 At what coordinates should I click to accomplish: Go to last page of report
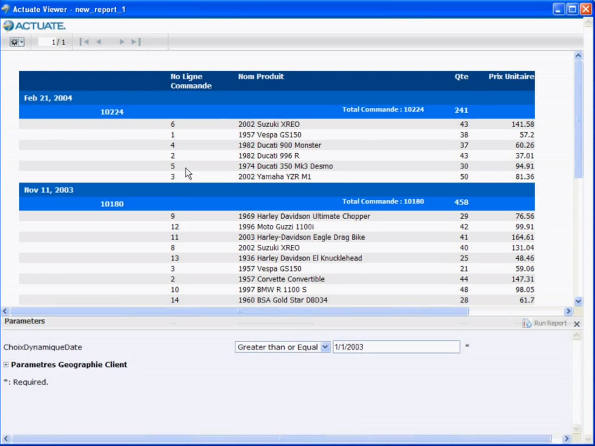pos(136,42)
